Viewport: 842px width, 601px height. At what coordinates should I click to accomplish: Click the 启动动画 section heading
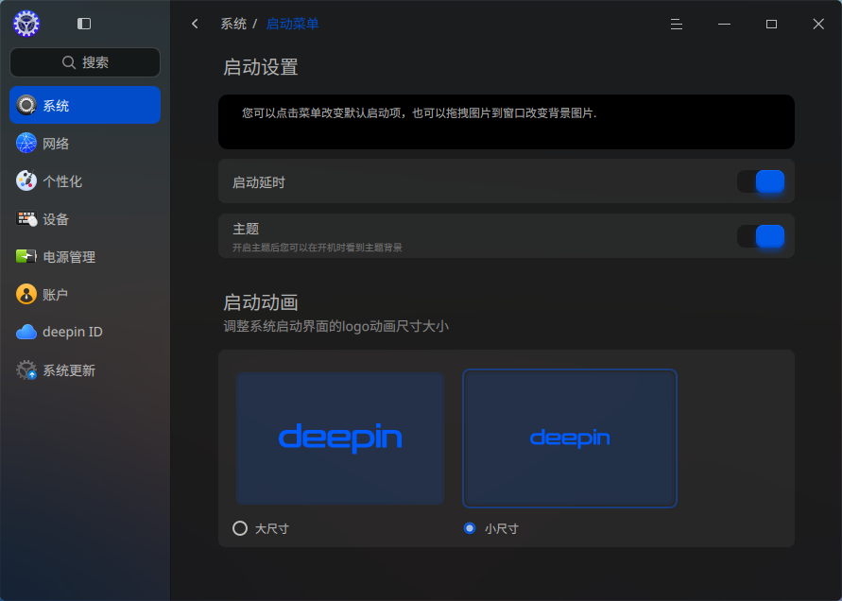(x=261, y=302)
